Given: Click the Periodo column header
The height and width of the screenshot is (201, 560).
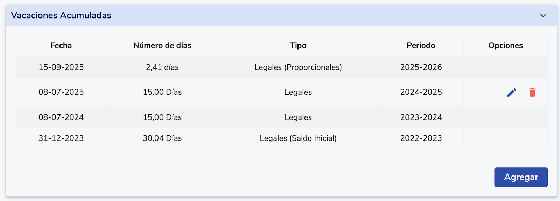Looking at the screenshot, I should (421, 45).
